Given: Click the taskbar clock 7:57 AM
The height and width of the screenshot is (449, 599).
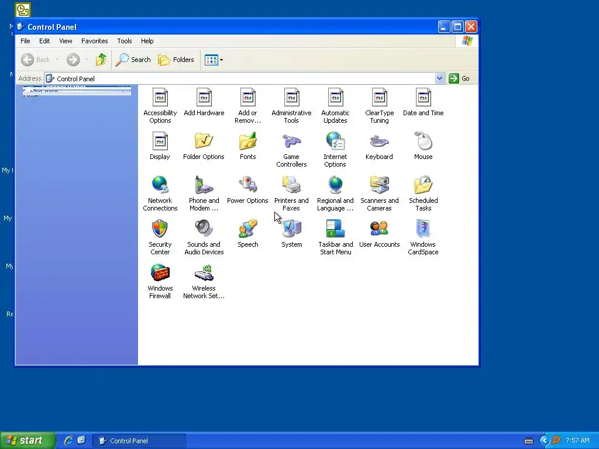Looking at the screenshot, I should pyautogui.click(x=577, y=441).
